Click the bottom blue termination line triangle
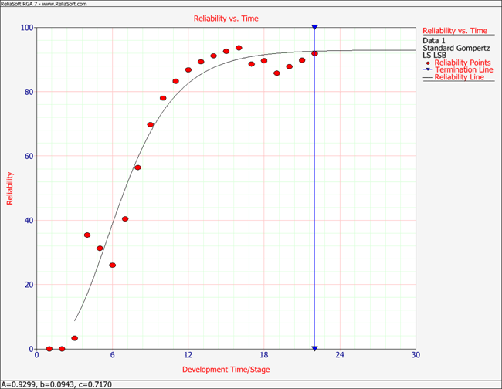 pos(315,348)
